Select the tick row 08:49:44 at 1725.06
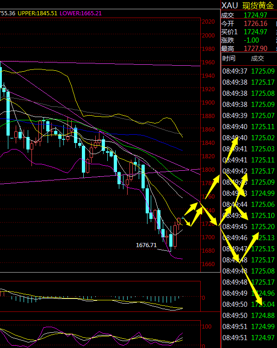The width and height of the screenshot is (277, 348). [249, 205]
